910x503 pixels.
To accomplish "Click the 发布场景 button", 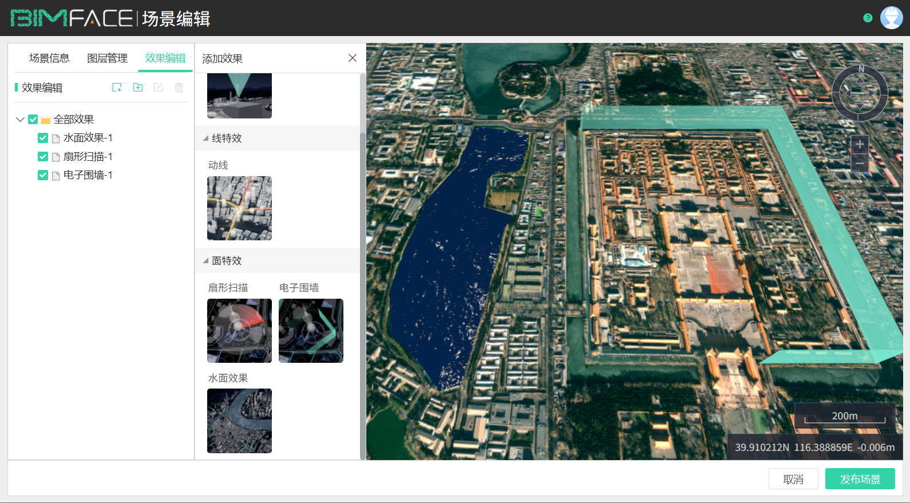I will coord(860,479).
